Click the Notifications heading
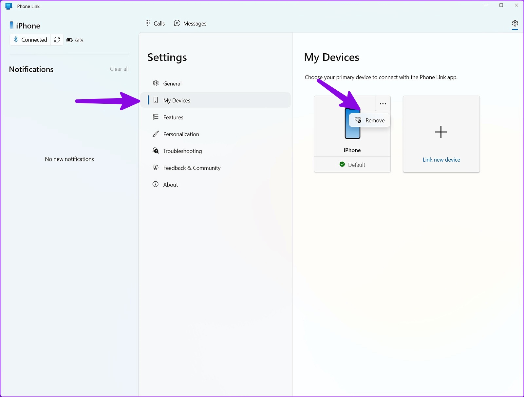The width and height of the screenshot is (524, 397). pyautogui.click(x=31, y=69)
